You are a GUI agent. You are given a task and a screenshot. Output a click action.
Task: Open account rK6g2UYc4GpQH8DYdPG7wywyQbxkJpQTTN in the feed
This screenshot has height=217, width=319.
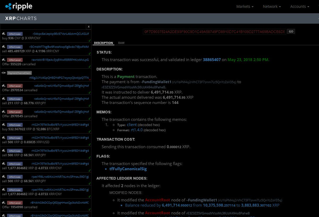pyautogui.click(x=59, y=78)
